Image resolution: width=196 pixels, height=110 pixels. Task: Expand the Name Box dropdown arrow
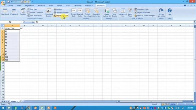tap(21, 22)
